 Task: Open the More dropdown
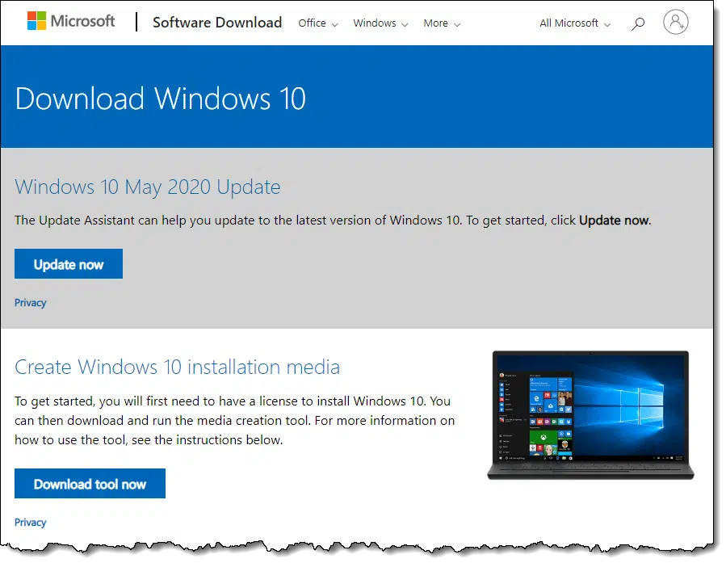442,23
